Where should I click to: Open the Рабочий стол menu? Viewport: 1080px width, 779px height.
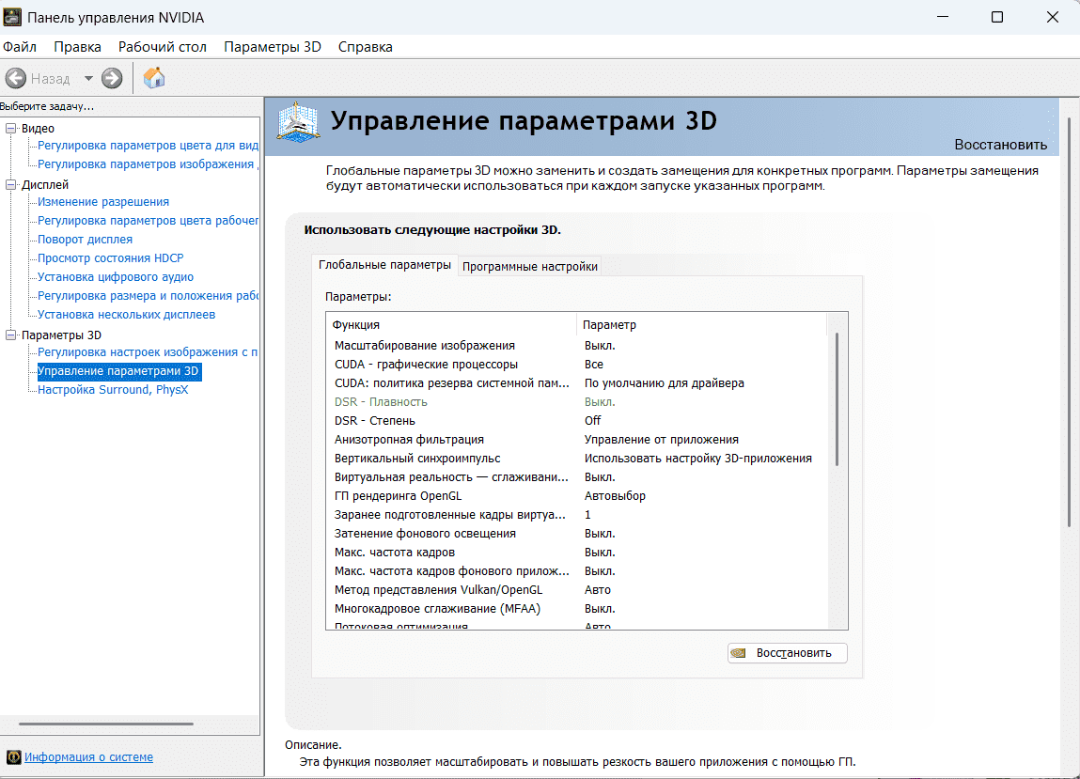pyautogui.click(x=162, y=47)
